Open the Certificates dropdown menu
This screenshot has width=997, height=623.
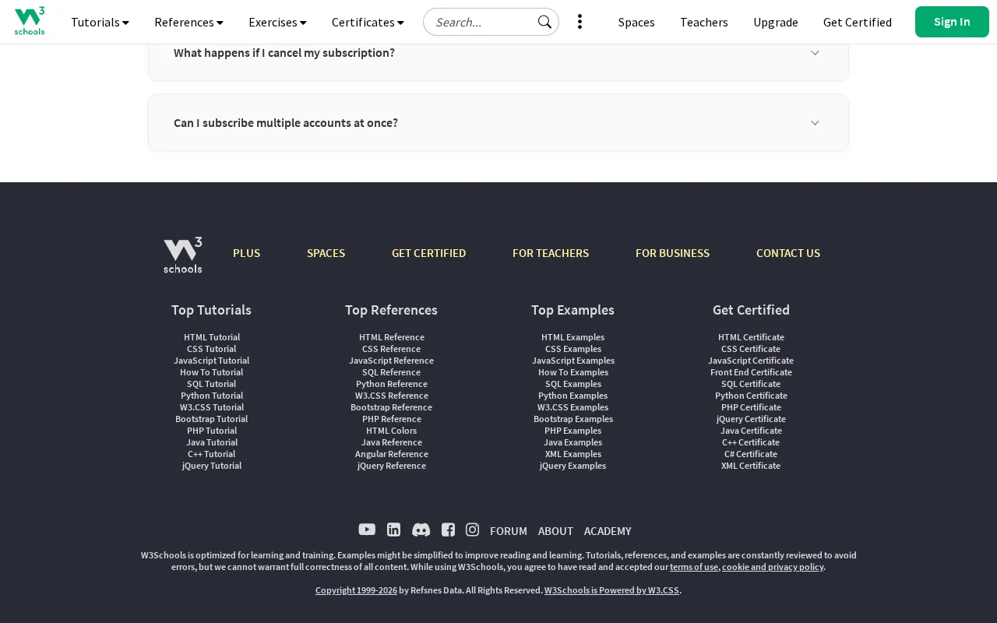coord(368,22)
